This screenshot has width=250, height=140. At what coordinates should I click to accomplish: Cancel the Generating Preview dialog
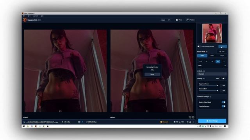(x=152, y=74)
